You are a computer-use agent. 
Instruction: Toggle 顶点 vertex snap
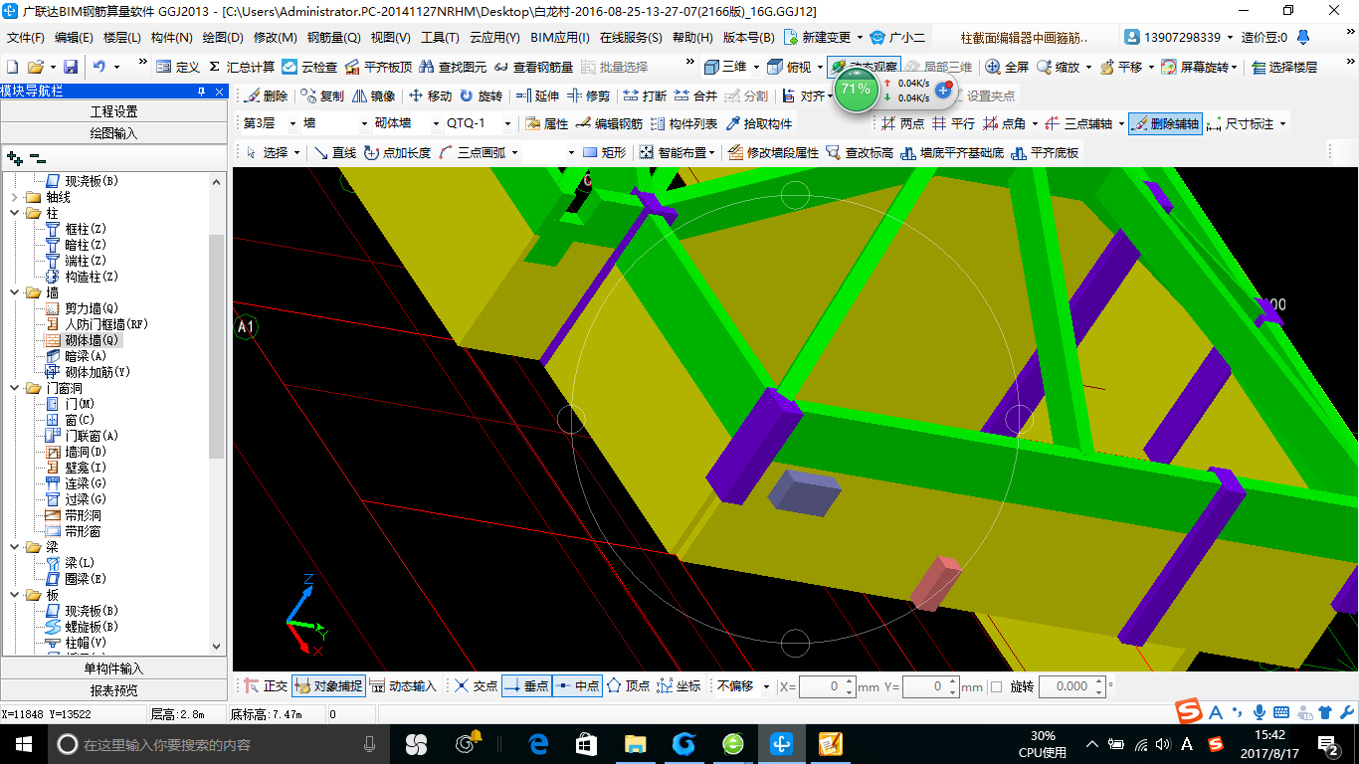tap(629, 686)
